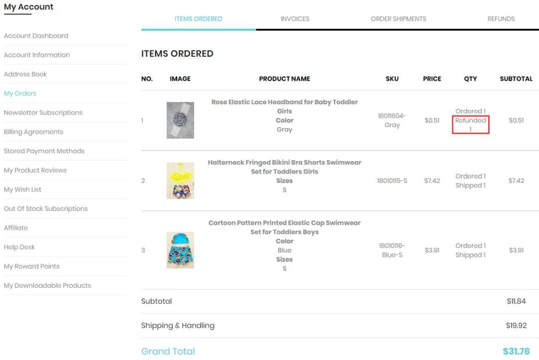Open My Downloadable Products
539x360 pixels.
coord(47,286)
